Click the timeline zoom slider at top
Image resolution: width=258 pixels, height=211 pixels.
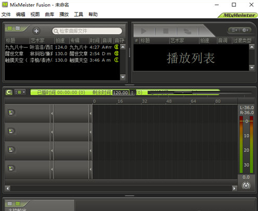[183, 92]
